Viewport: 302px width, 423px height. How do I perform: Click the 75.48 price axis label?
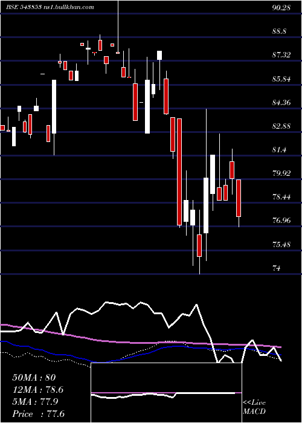[x=281, y=245]
